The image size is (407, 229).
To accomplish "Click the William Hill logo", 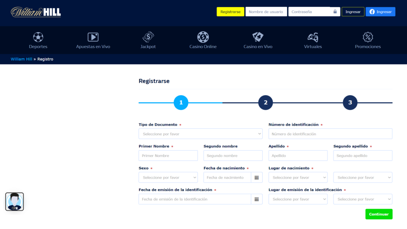I will coord(36,12).
